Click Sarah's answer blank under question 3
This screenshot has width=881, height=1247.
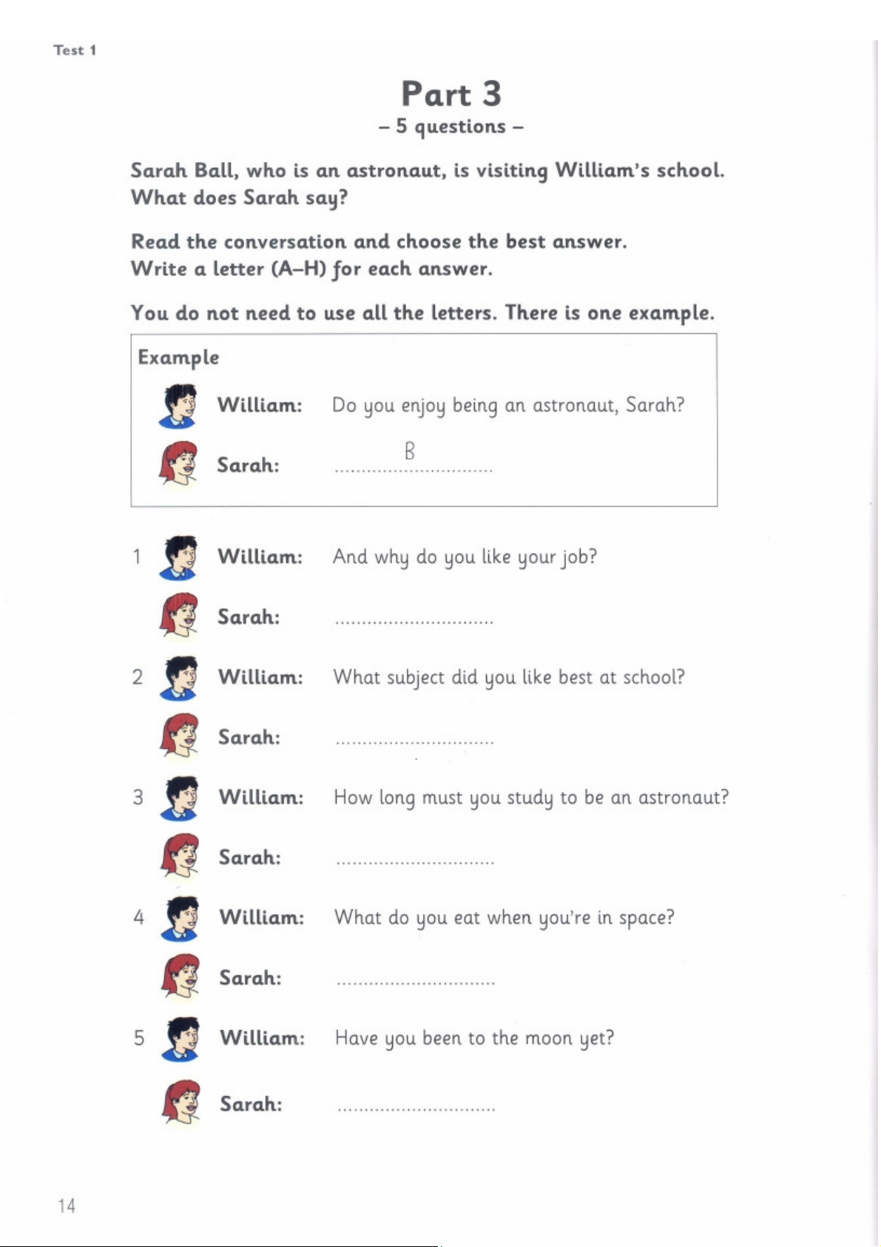pyautogui.click(x=415, y=861)
